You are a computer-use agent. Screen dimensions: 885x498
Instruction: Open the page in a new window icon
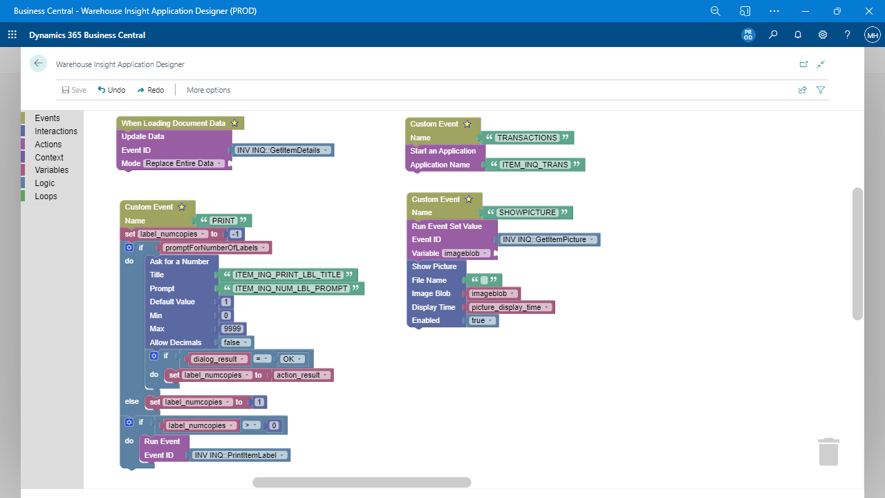click(803, 64)
